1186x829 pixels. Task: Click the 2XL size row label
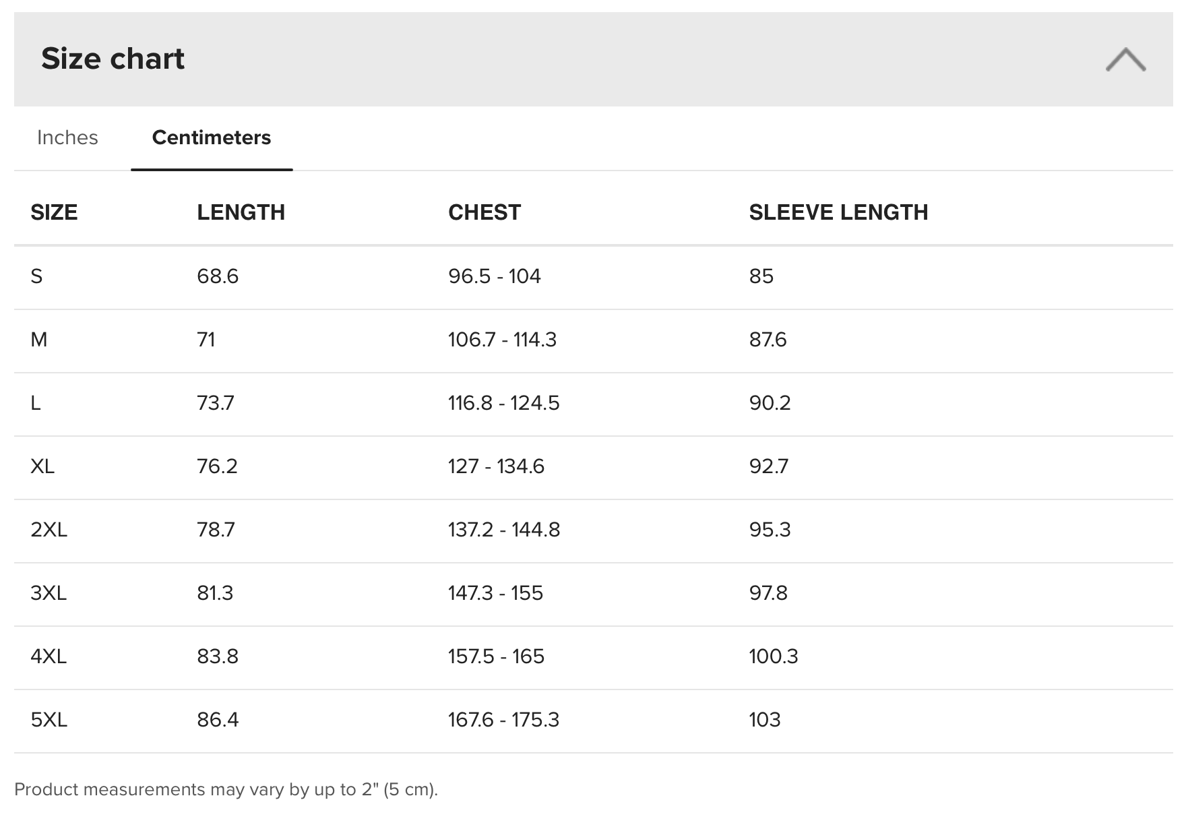[49, 530]
